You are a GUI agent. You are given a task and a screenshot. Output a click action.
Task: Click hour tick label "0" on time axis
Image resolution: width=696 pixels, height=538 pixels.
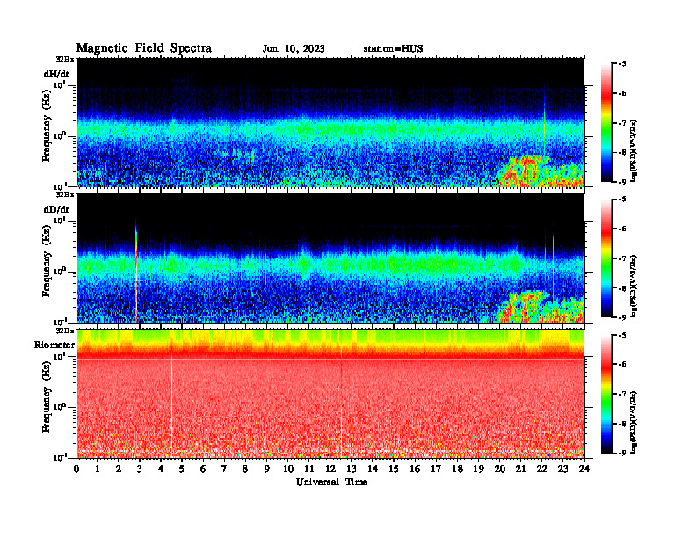(76, 469)
